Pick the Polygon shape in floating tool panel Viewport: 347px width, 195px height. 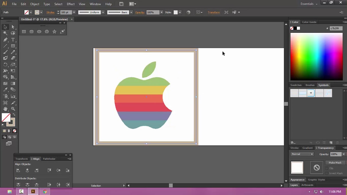47,32
